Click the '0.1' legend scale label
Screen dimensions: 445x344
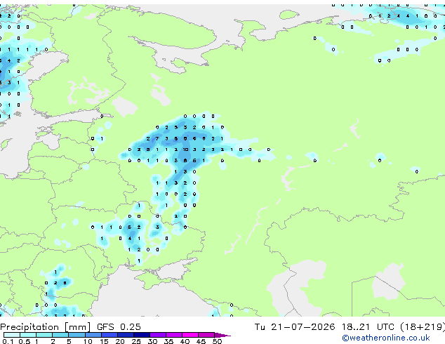pos(8,341)
